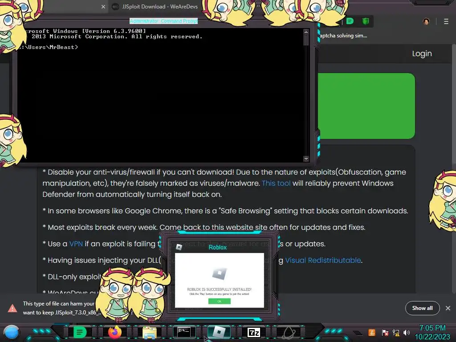Click the Roblox dialog title text
Screen dimensions: 456x342
coord(217,247)
